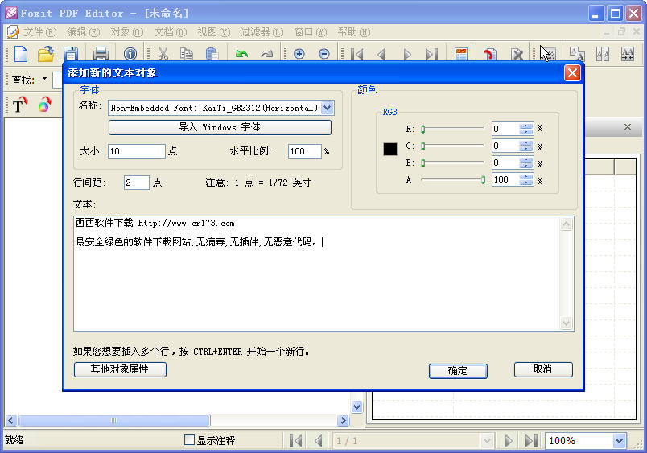
Task: Click the Save floppy disk icon
Action: point(71,54)
